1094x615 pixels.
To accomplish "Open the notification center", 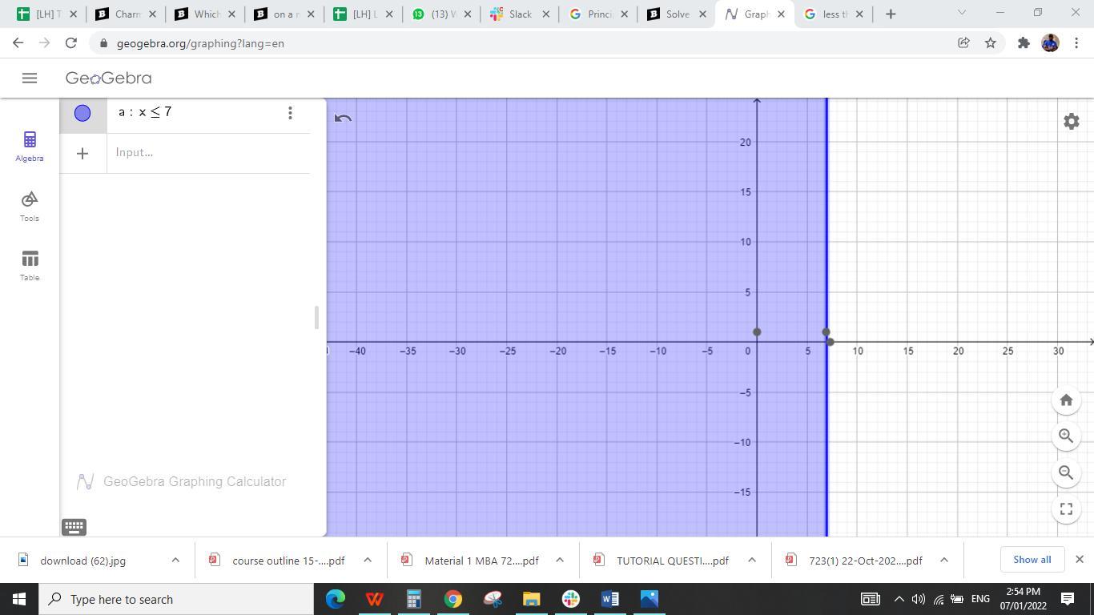I will [x=1068, y=599].
